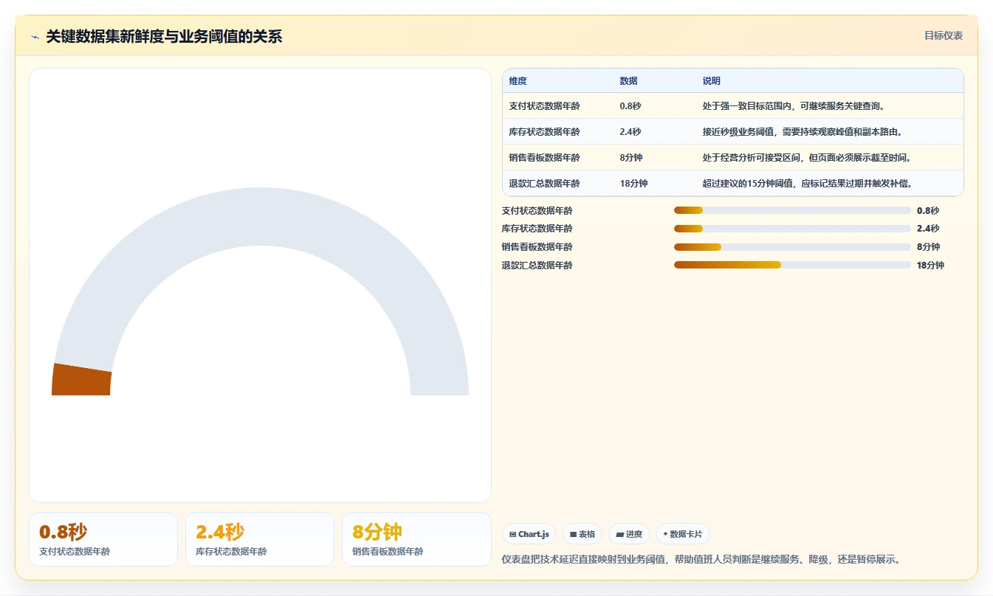
Task: Click the 支付状态数据年龄 progress bar
Action: click(792, 210)
